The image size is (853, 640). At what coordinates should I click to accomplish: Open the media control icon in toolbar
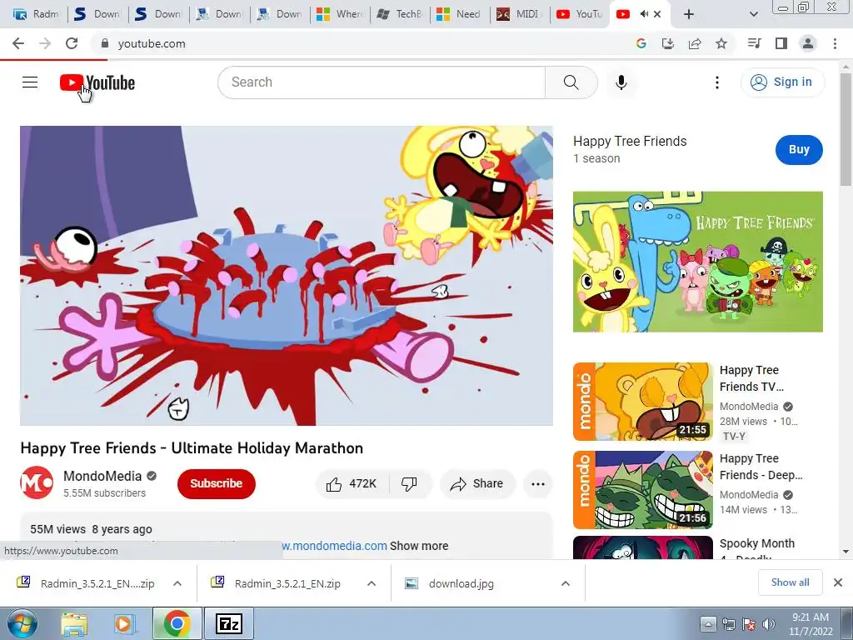pos(754,43)
